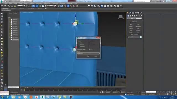Image resolution: width=177 pixels, height=99 pixels.
Task: Click the Mirror tool icon
Action: [x=92, y=6]
